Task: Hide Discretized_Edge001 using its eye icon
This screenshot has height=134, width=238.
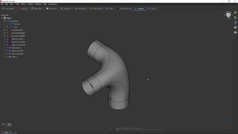Action: [x=7, y=33]
